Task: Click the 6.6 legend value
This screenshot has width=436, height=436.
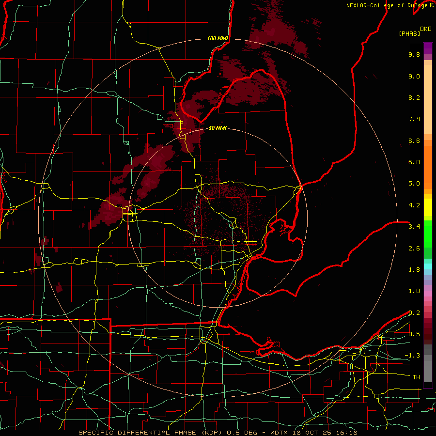Action: pyautogui.click(x=414, y=140)
